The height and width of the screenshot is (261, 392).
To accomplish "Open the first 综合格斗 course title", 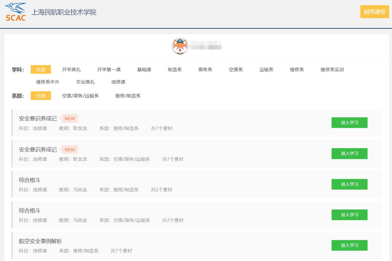I will click(30, 180).
